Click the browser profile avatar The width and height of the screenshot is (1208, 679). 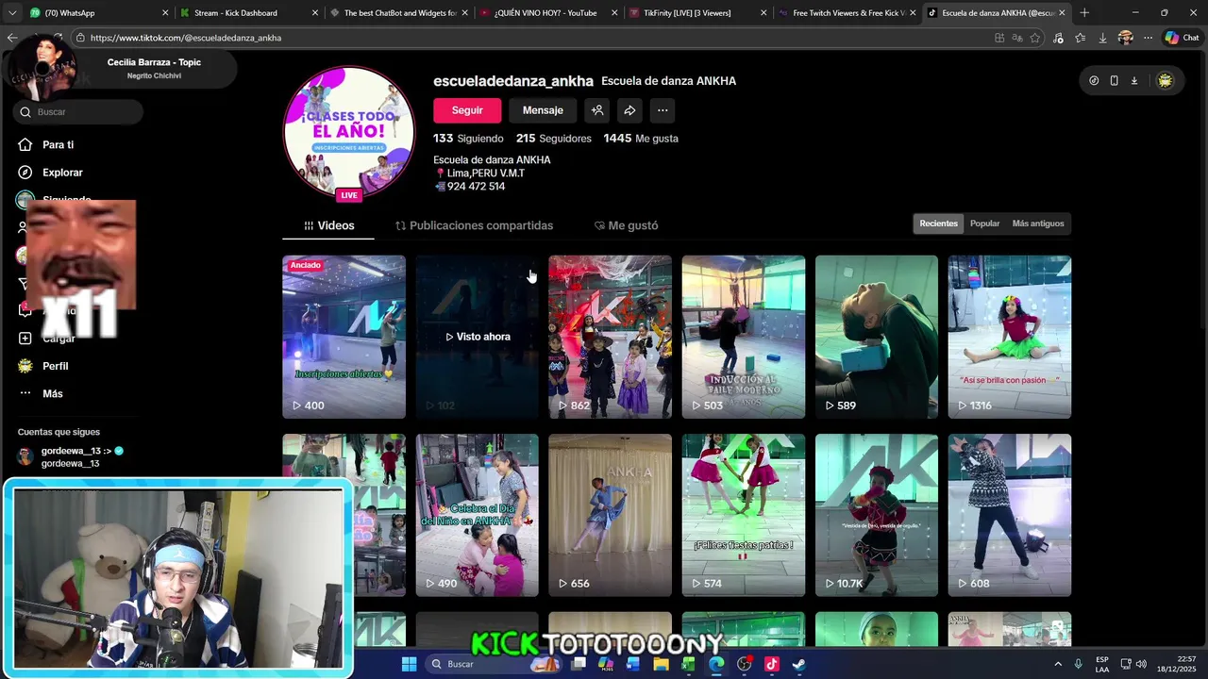1125,38
